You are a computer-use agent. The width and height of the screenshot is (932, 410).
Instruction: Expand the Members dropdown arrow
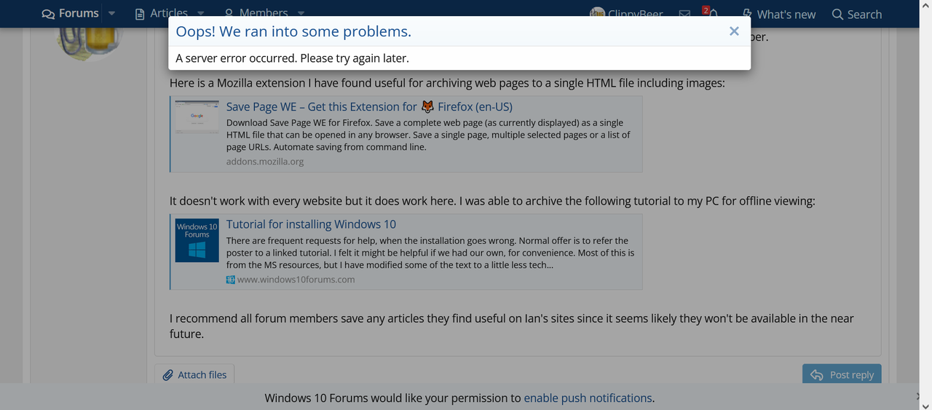click(x=301, y=14)
